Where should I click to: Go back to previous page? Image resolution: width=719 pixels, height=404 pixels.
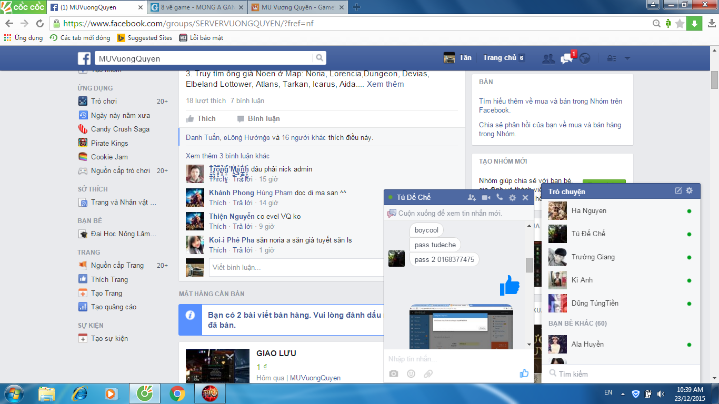pos(9,23)
